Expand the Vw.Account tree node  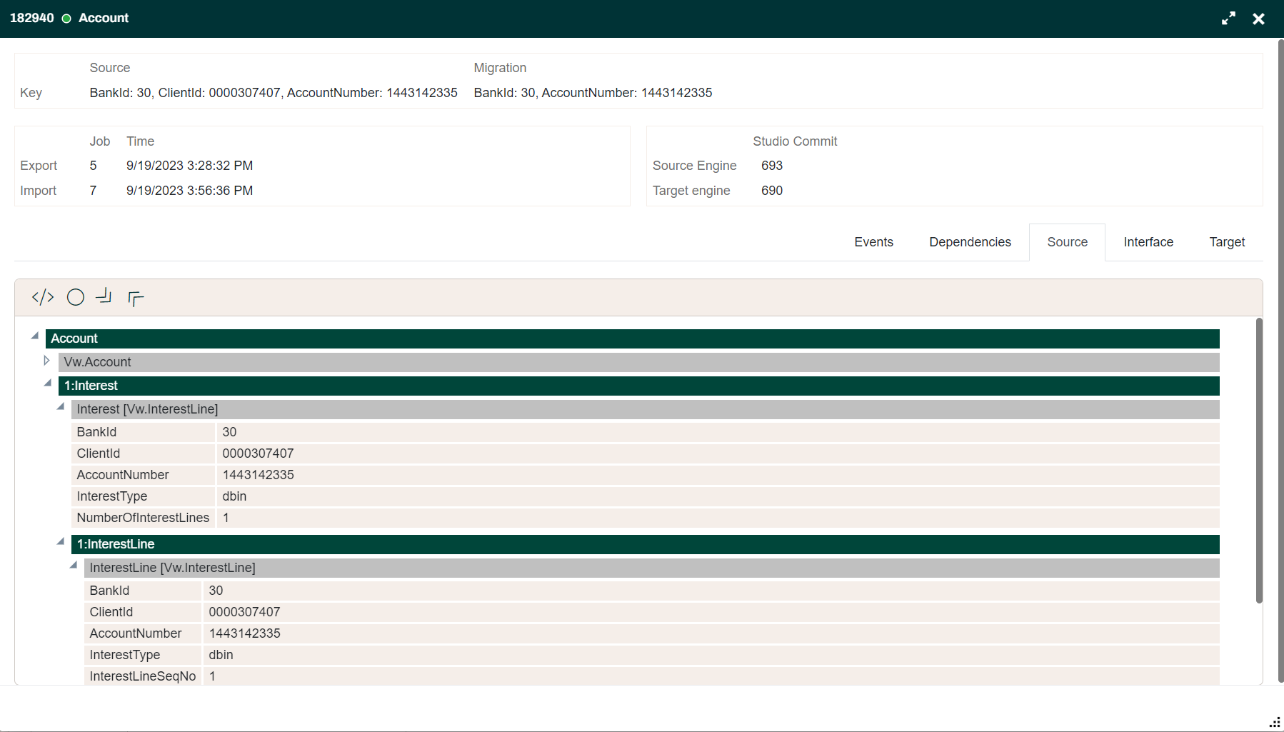[46, 361]
